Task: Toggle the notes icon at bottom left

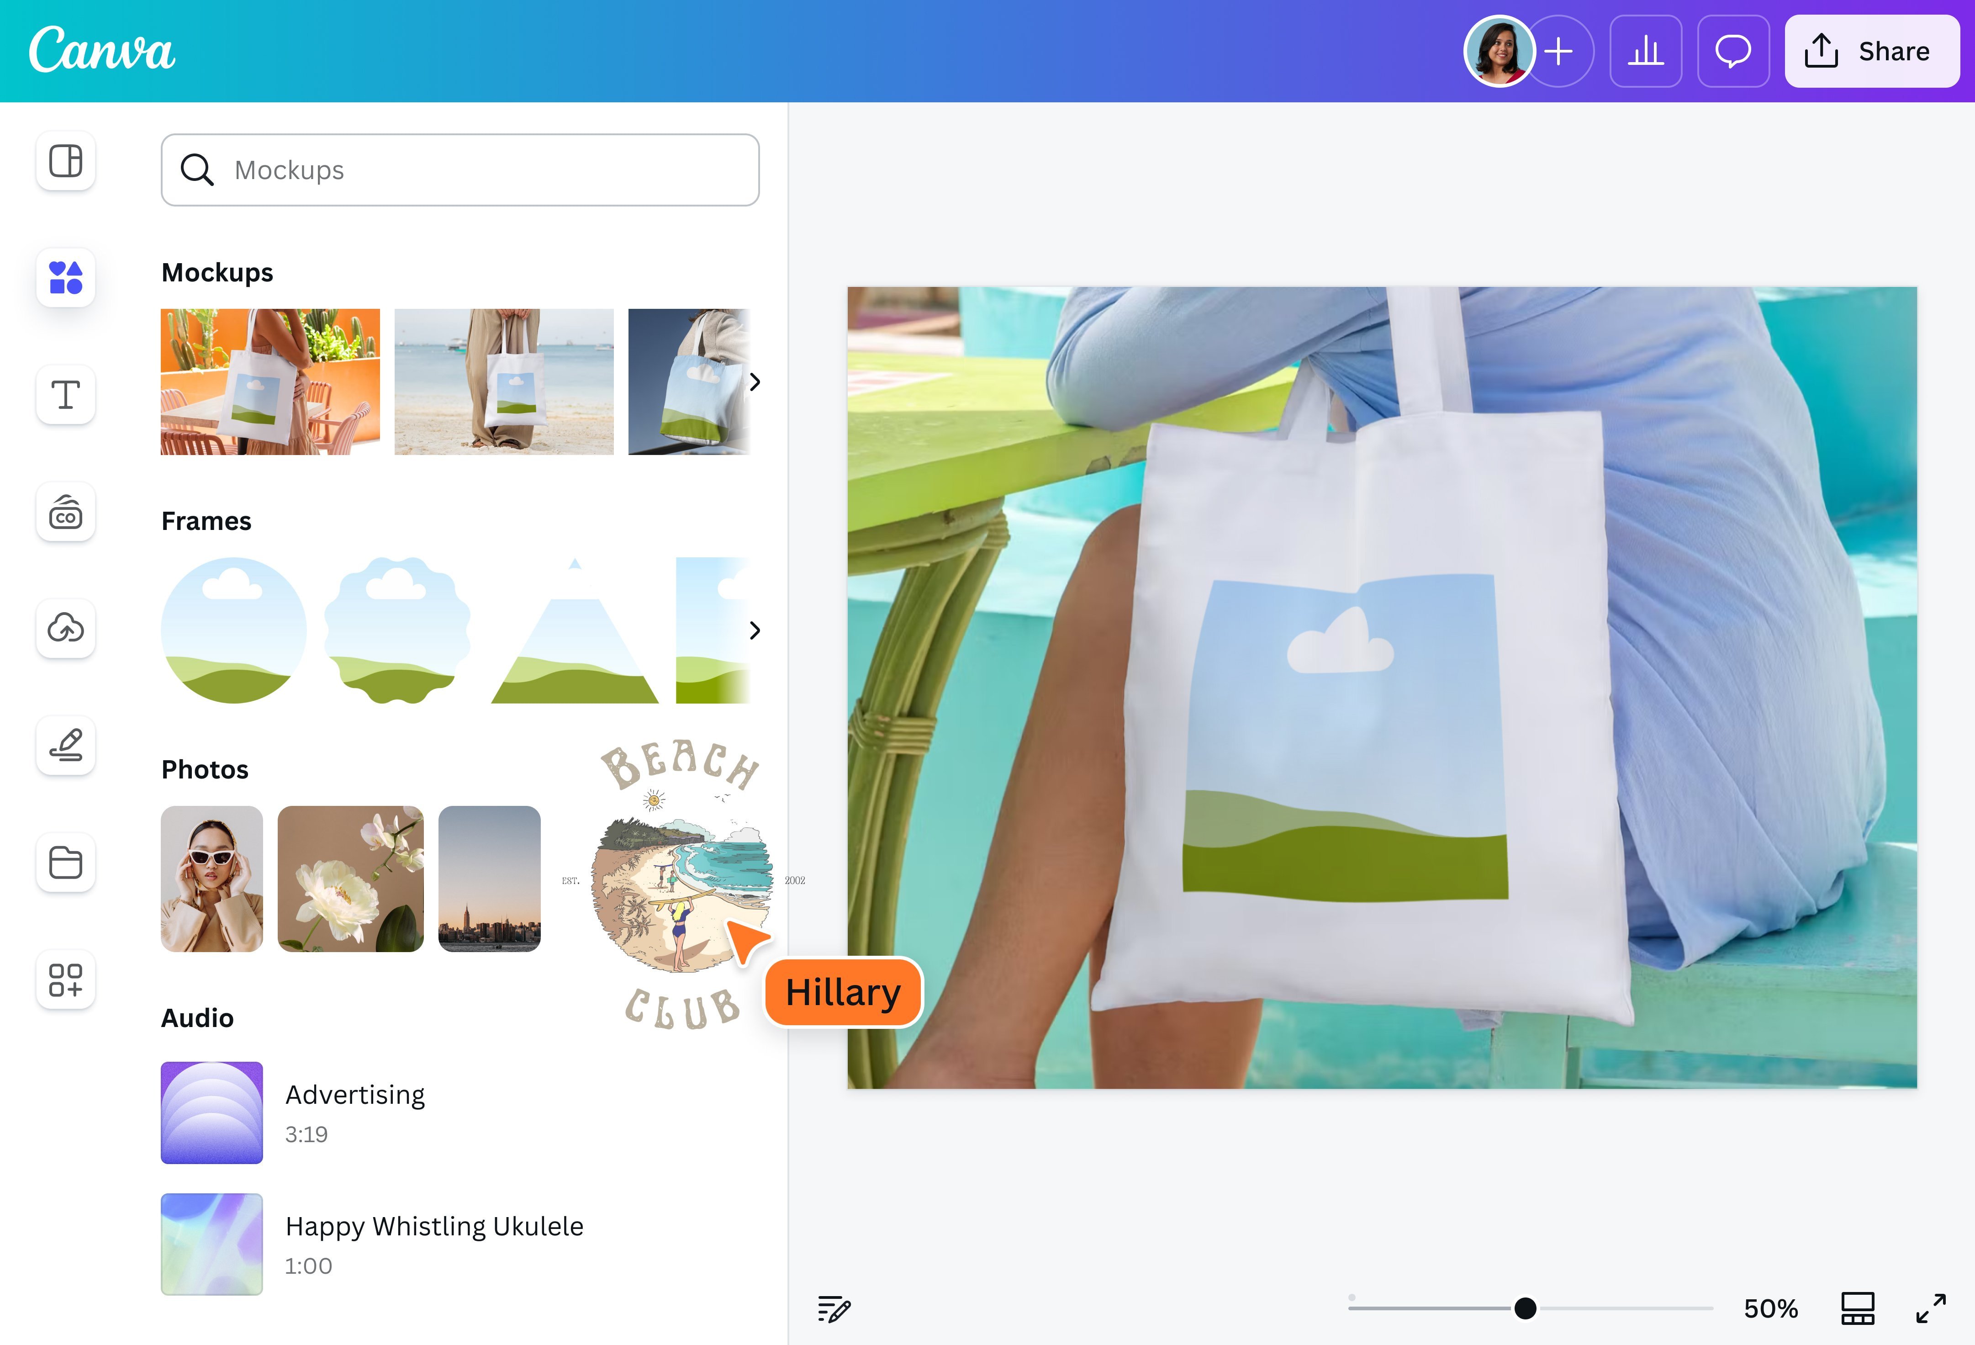Action: 834,1308
